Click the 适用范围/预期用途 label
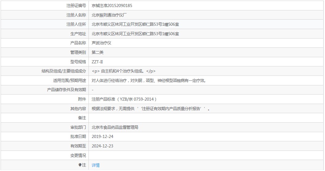This screenshot has height=171, width=325. point(70,80)
